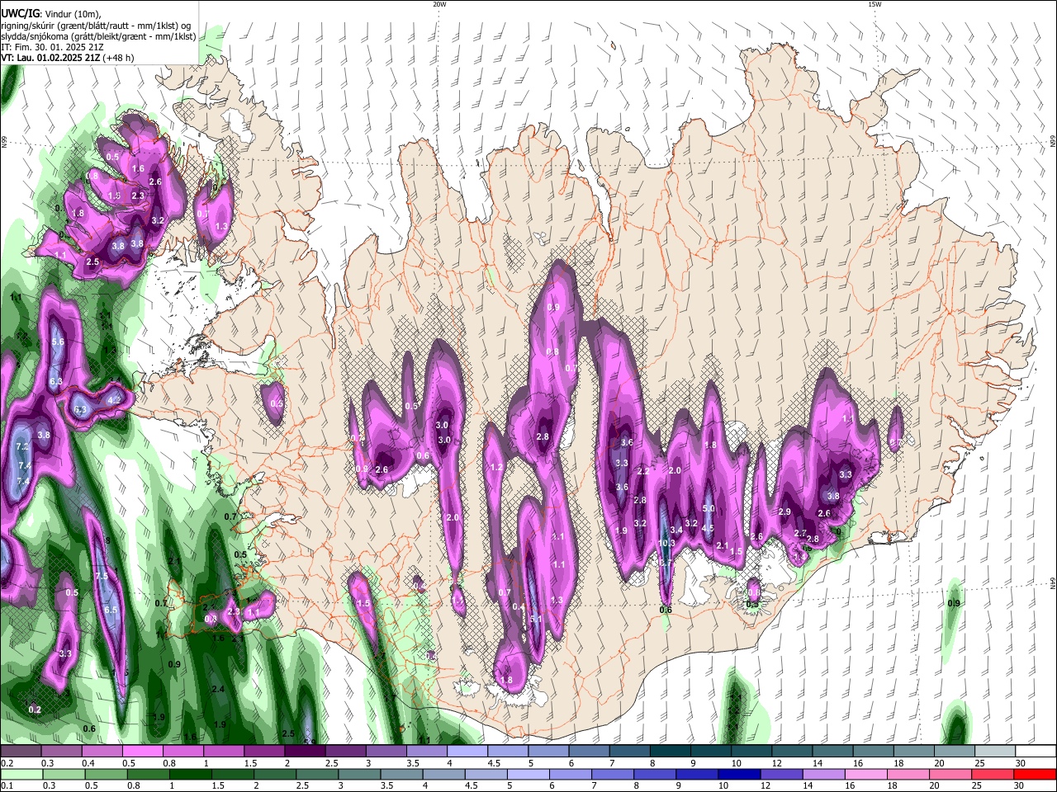
Task: Click the '20W' longitude label
Action: pos(439,4)
